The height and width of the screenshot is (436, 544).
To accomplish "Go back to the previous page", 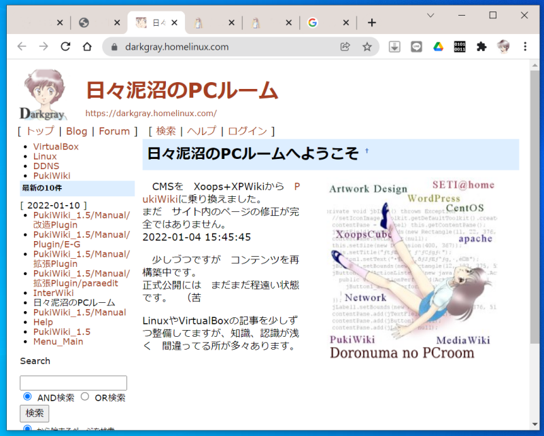I will point(22,46).
